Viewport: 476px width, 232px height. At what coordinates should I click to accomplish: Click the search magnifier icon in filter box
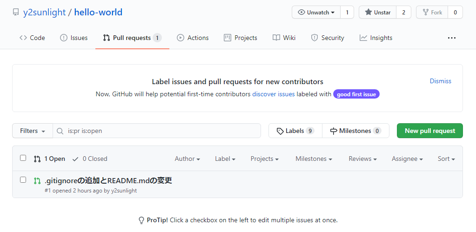(x=60, y=131)
